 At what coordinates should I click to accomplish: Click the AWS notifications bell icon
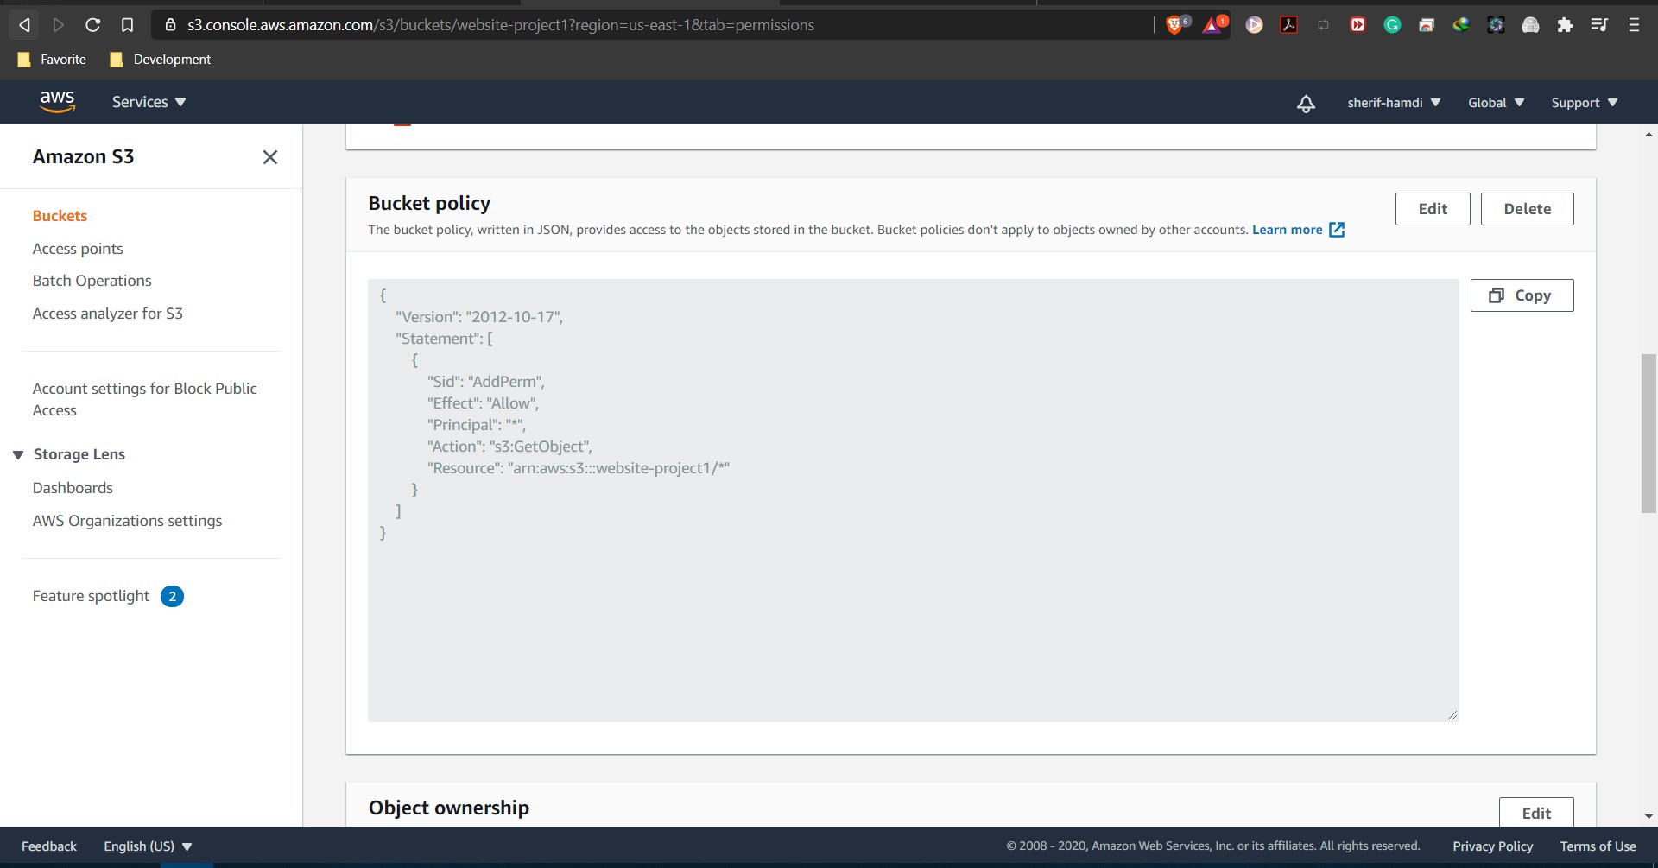pos(1306,102)
